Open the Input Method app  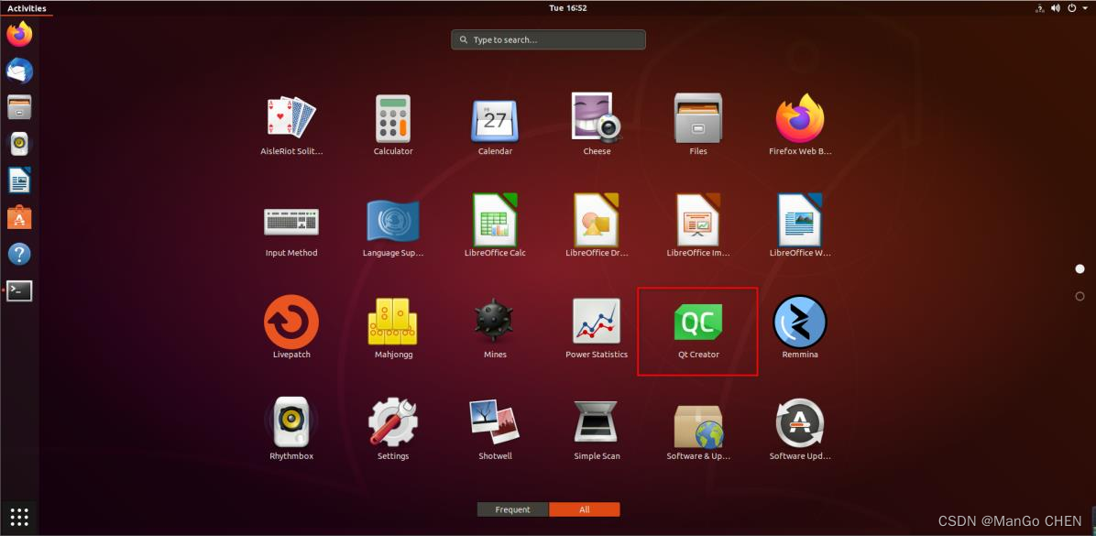coord(291,222)
